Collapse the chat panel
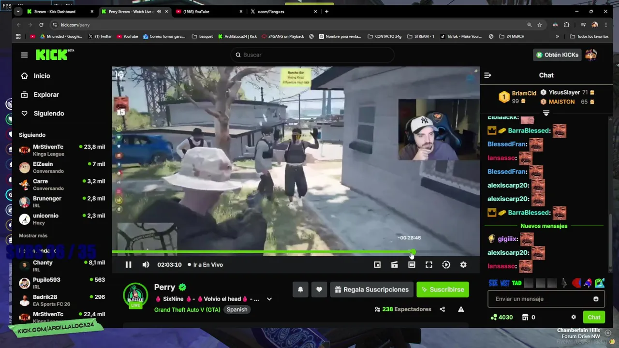The height and width of the screenshot is (348, 619). pos(487,75)
